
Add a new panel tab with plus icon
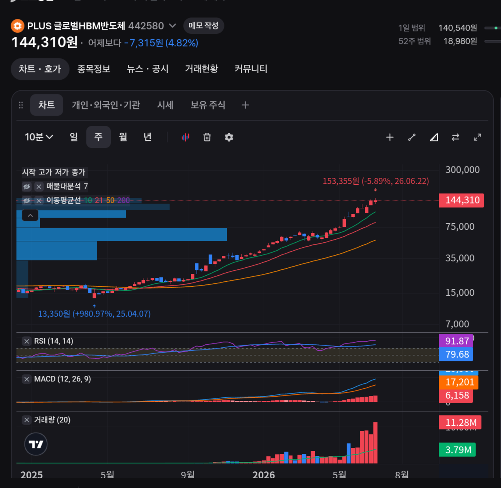[x=245, y=105]
